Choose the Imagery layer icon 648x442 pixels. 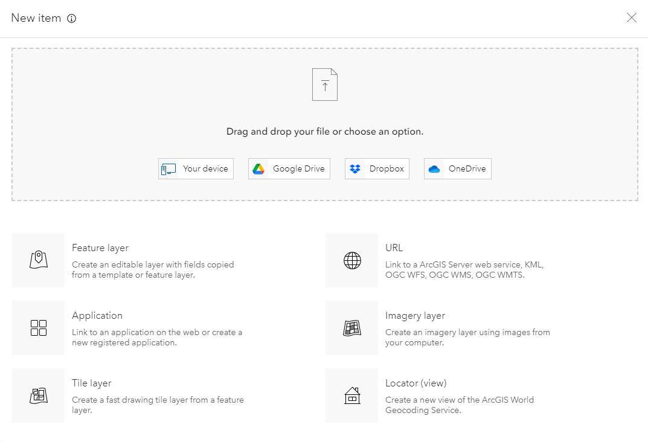tap(352, 328)
